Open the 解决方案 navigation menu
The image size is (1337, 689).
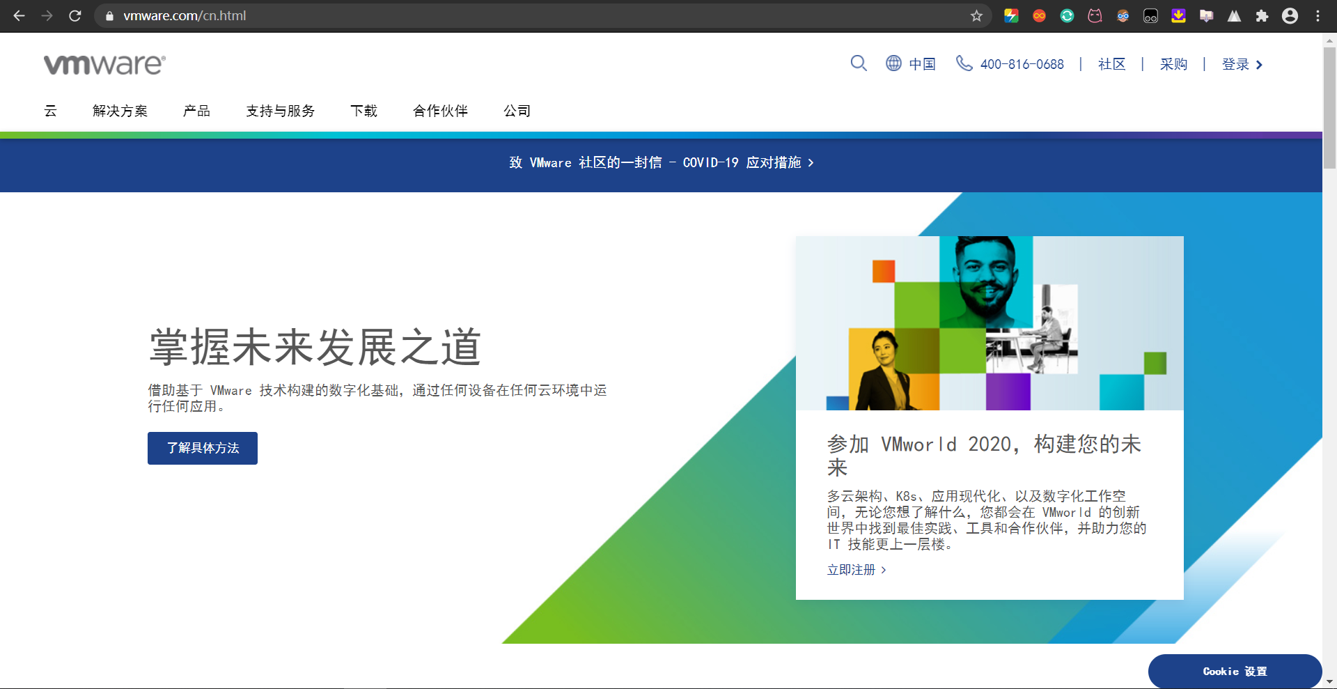pos(120,111)
